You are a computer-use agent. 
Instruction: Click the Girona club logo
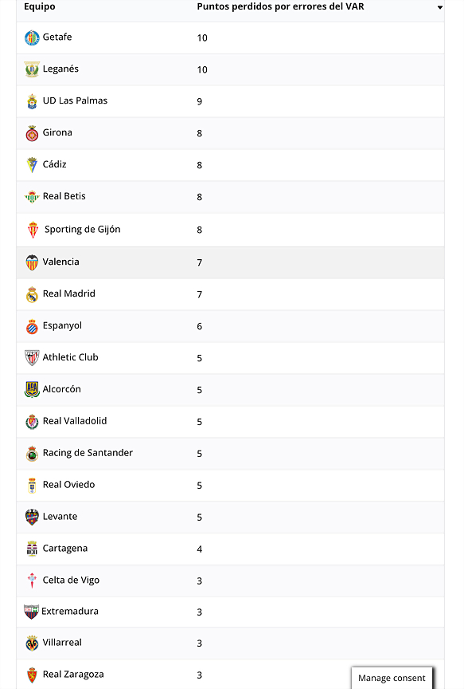click(x=32, y=133)
